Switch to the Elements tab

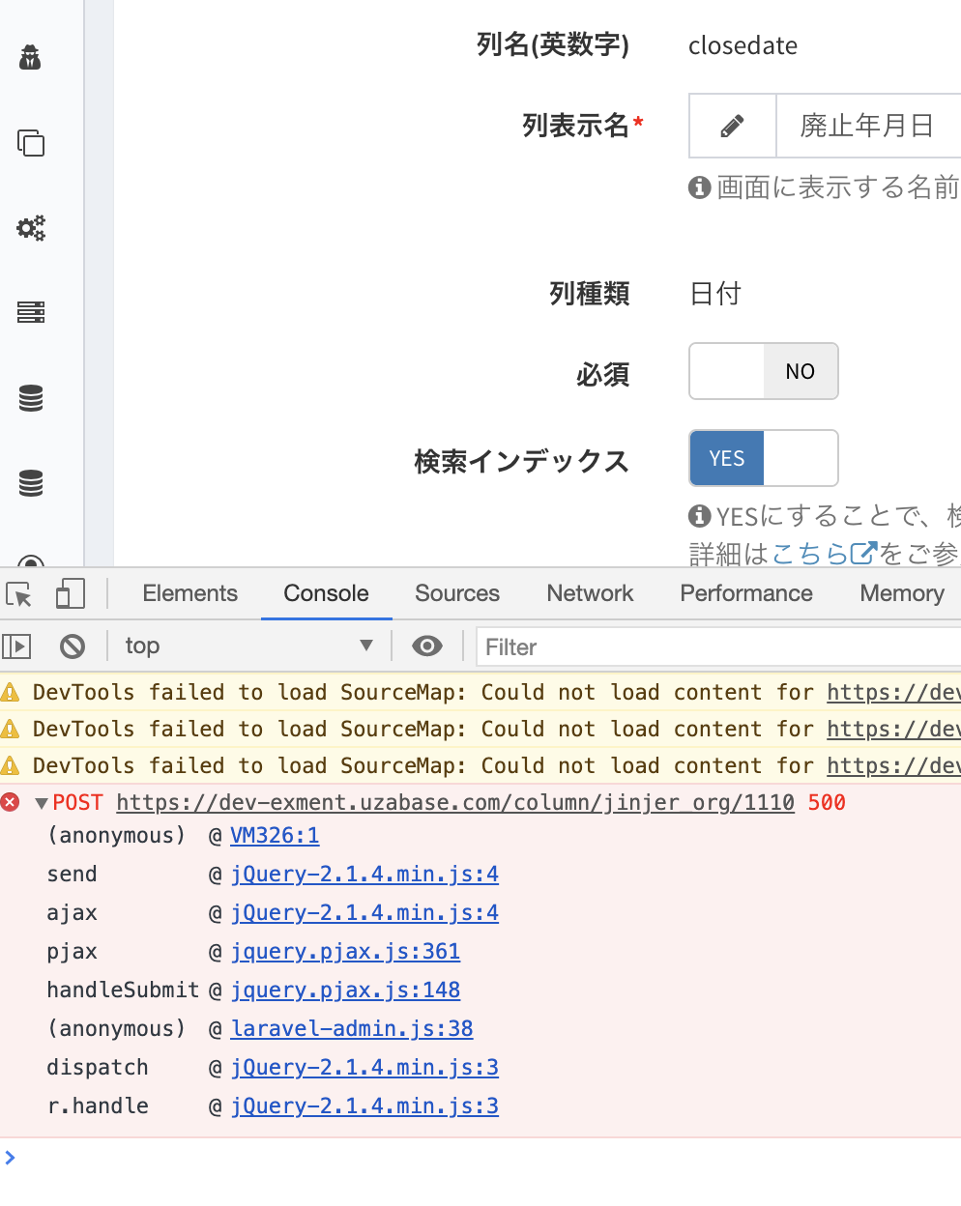pos(190,593)
